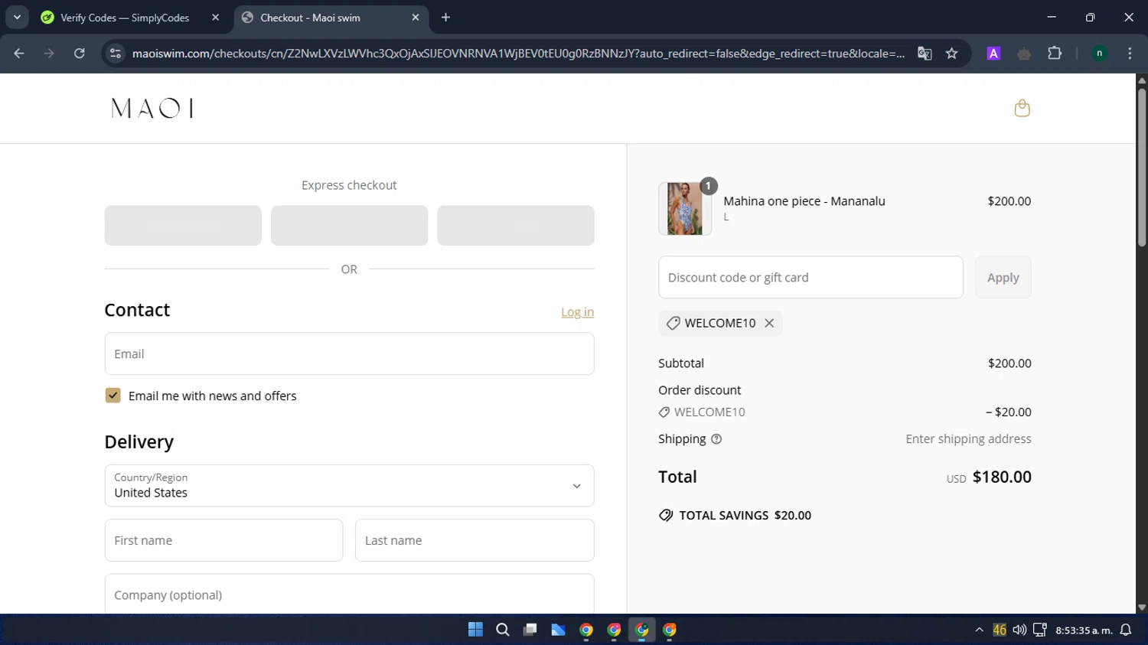Focus the Company (optional) field
The height and width of the screenshot is (645, 1148).
click(349, 595)
